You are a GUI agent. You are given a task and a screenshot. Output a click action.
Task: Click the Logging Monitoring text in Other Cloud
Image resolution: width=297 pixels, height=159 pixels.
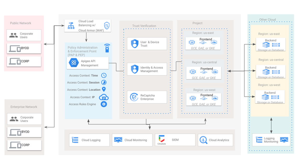point(271,140)
